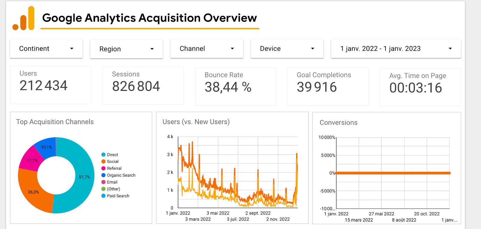Click the Social legend color dot
Image resolution: width=481 pixels, height=229 pixels.
tap(103, 162)
